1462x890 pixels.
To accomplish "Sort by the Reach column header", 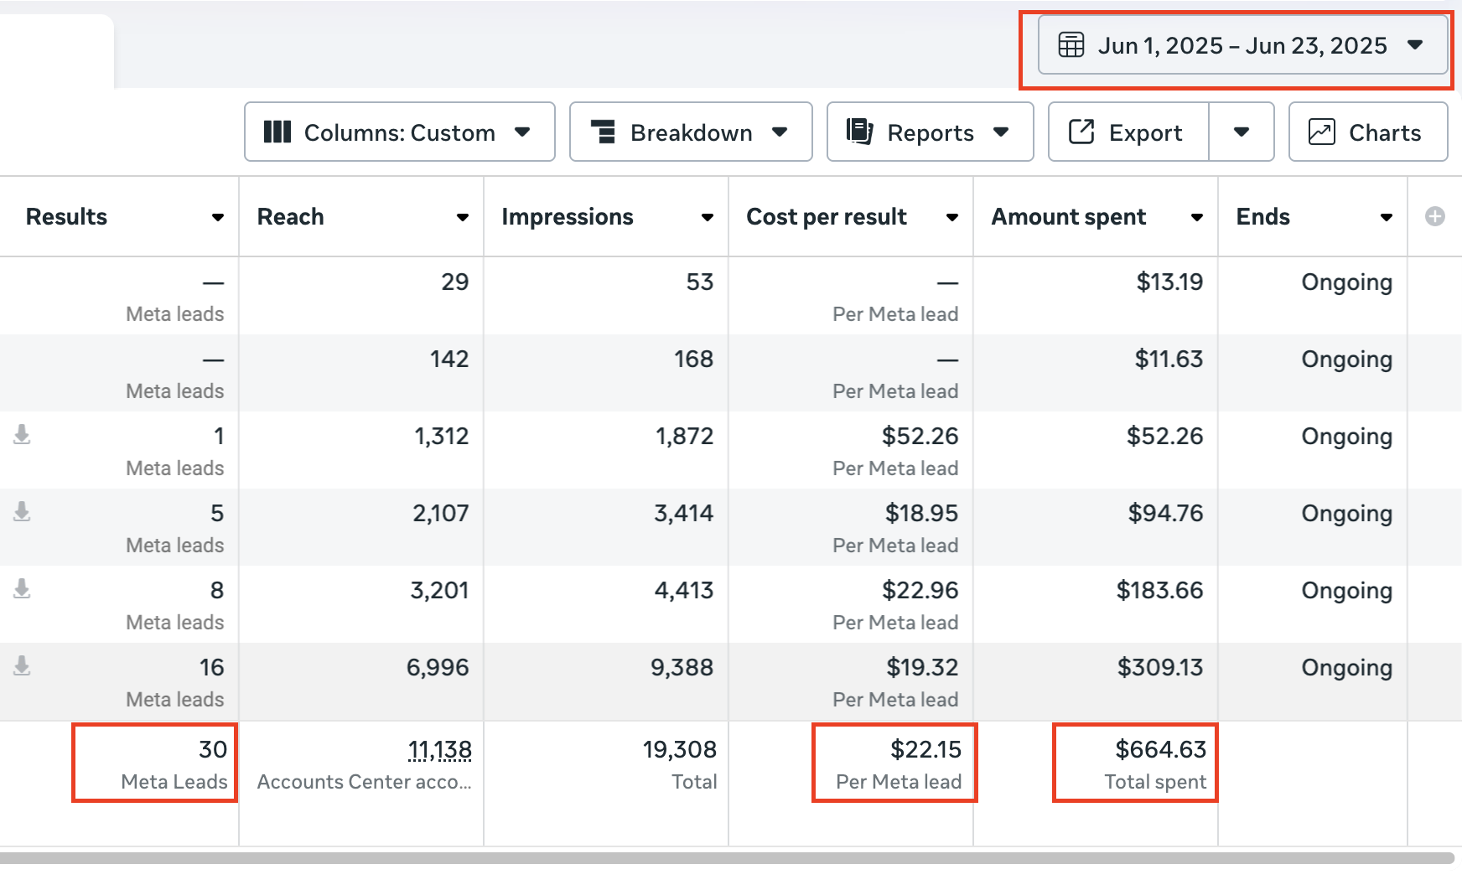I will click(291, 217).
